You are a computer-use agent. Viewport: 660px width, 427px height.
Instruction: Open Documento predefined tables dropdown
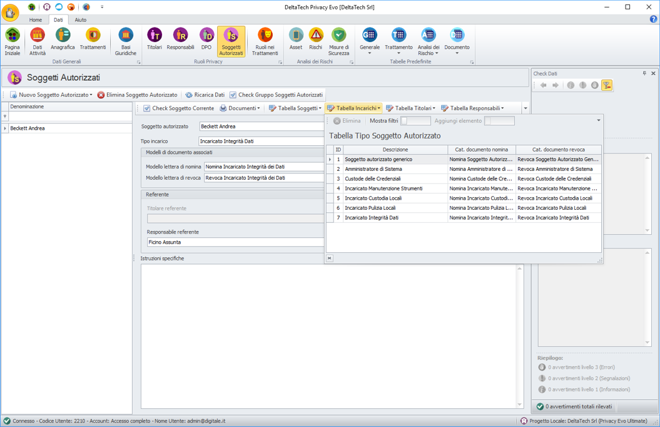[x=457, y=42]
